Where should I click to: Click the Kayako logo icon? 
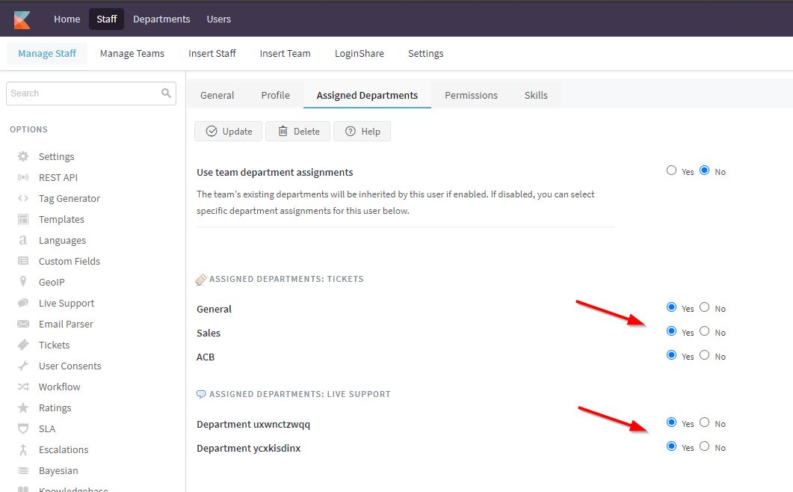tap(22, 19)
